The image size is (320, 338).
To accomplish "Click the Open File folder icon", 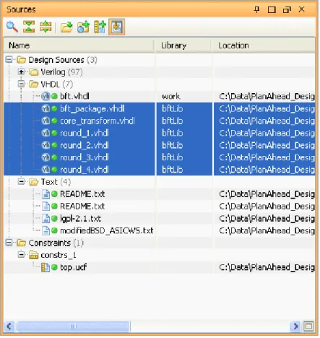I will (66, 27).
